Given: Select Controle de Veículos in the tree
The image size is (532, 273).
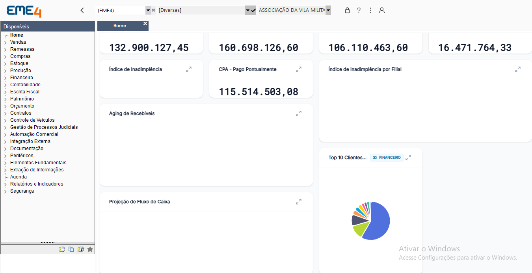Looking at the screenshot, I should click(x=32, y=120).
